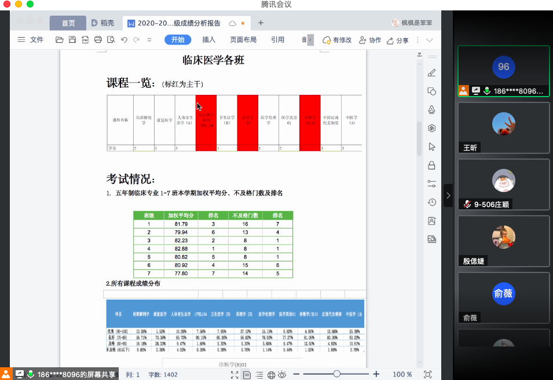Select 王昕 participant video tile

pos(503,128)
